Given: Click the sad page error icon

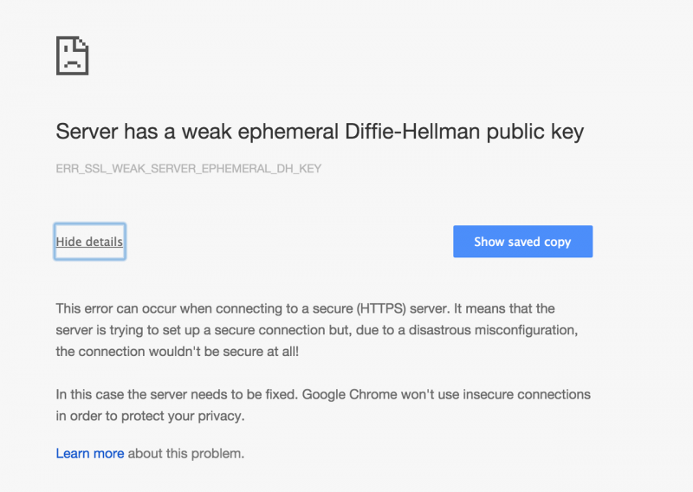Looking at the screenshot, I should [x=72, y=56].
